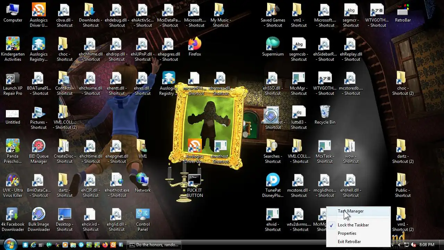The height and width of the screenshot is (250, 444).
Task: Select the cbva.dll shortcut icon
Action: (x=65, y=16)
